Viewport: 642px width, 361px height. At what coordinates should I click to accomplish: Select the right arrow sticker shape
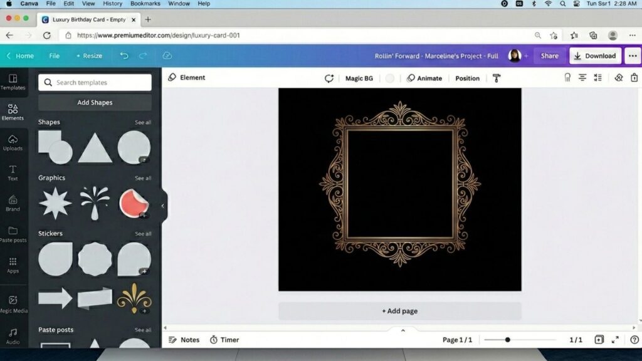click(55, 298)
